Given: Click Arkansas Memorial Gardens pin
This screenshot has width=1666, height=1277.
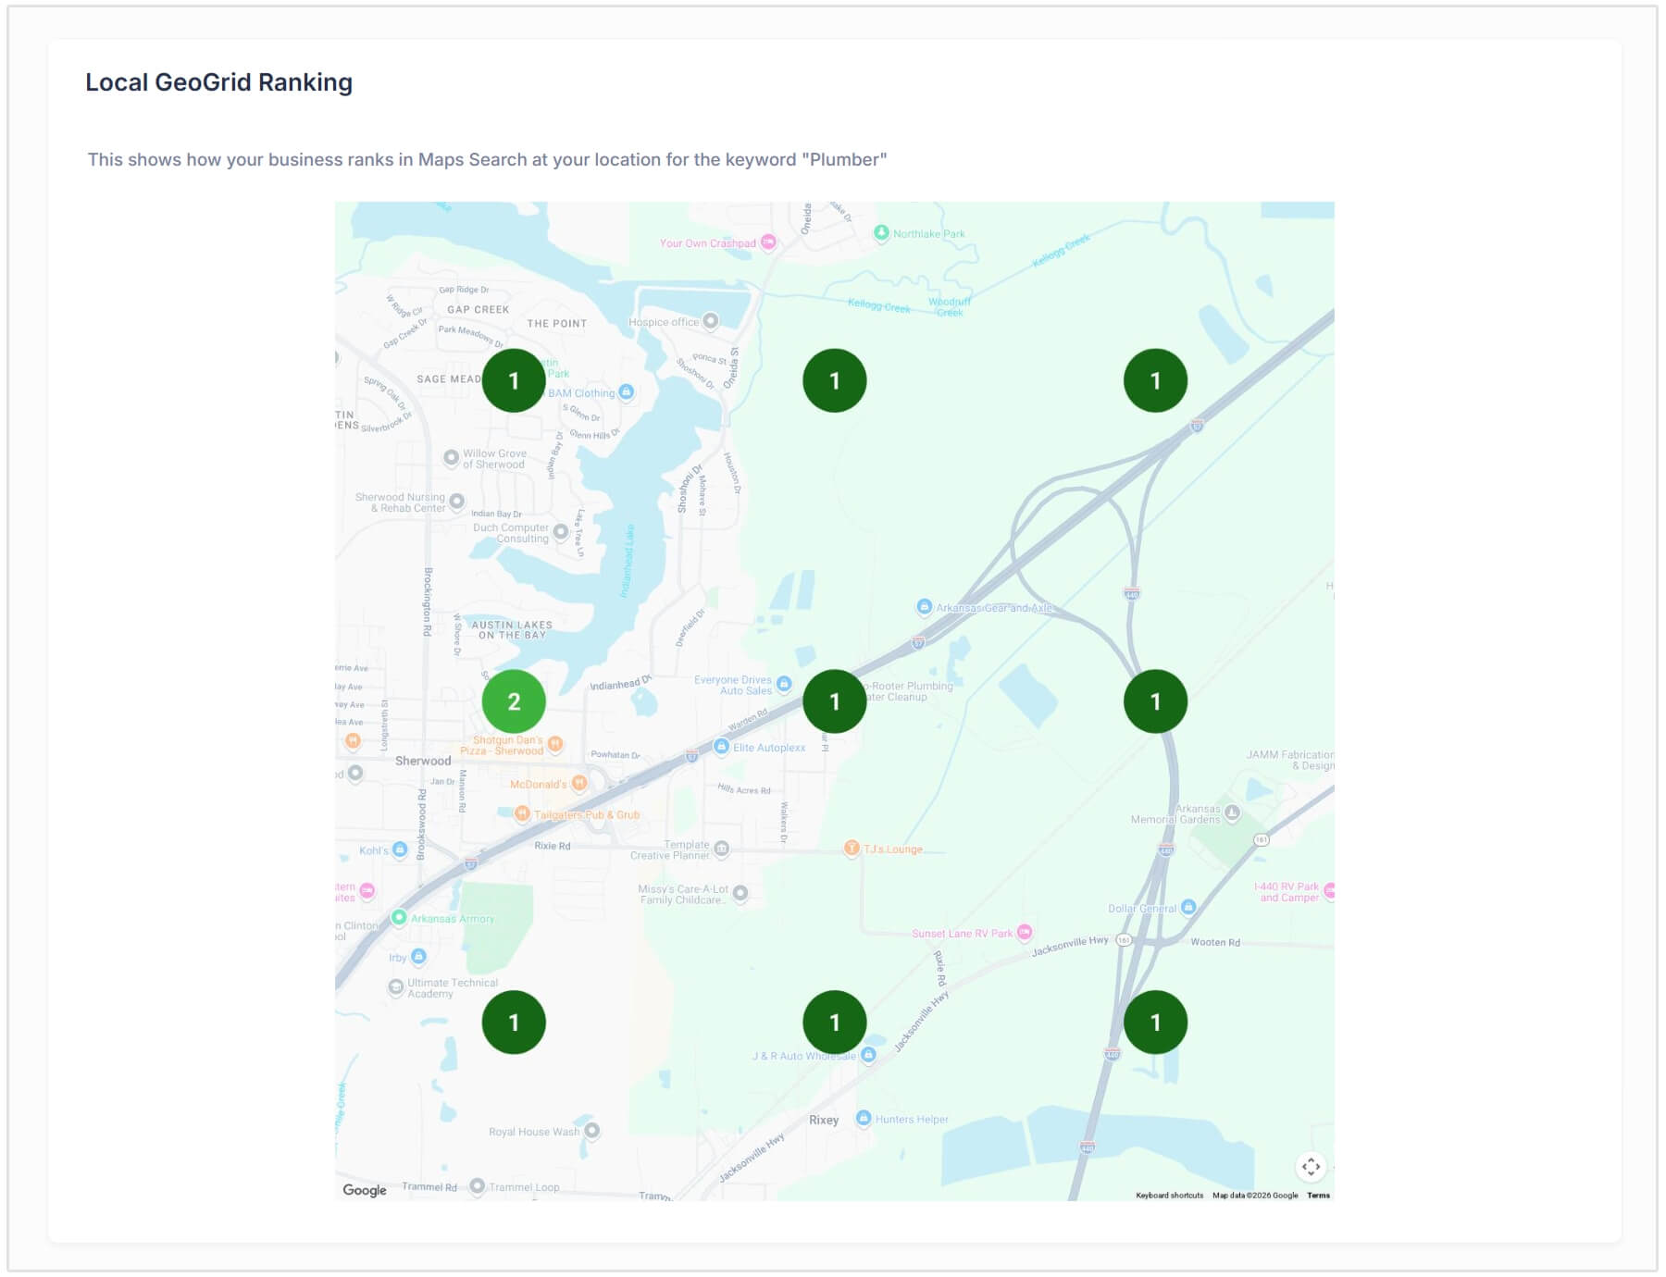Looking at the screenshot, I should click(1232, 812).
